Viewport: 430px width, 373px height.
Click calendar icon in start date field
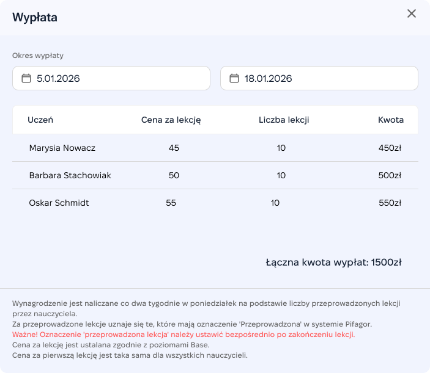[26, 78]
